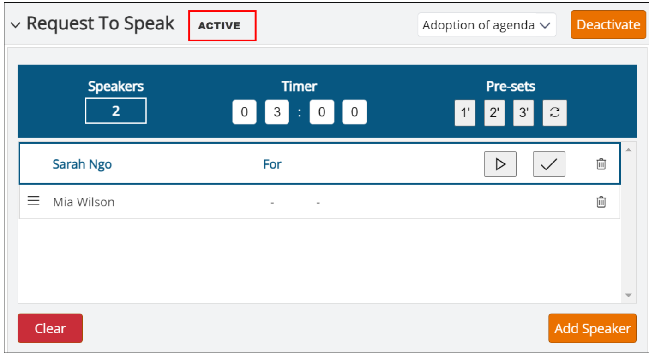This screenshot has width=649, height=355.
Task: Click the speaker list scrollbar down arrow
Action: click(628, 295)
